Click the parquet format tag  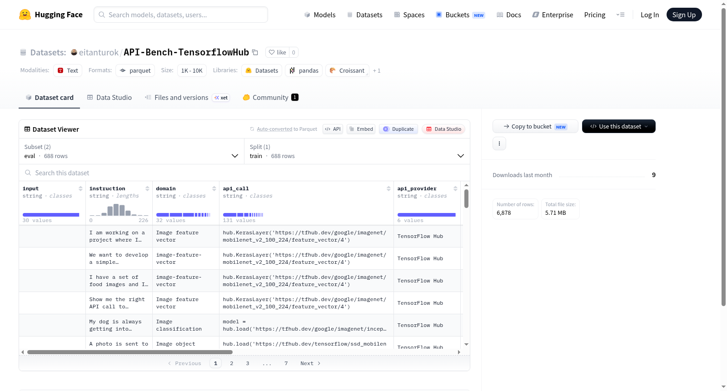click(135, 70)
